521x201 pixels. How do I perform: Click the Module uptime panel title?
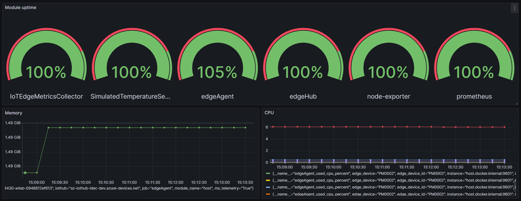click(x=21, y=7)
